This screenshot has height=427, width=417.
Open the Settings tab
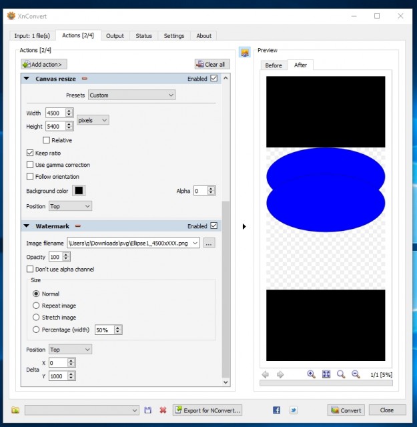point(173,35)
